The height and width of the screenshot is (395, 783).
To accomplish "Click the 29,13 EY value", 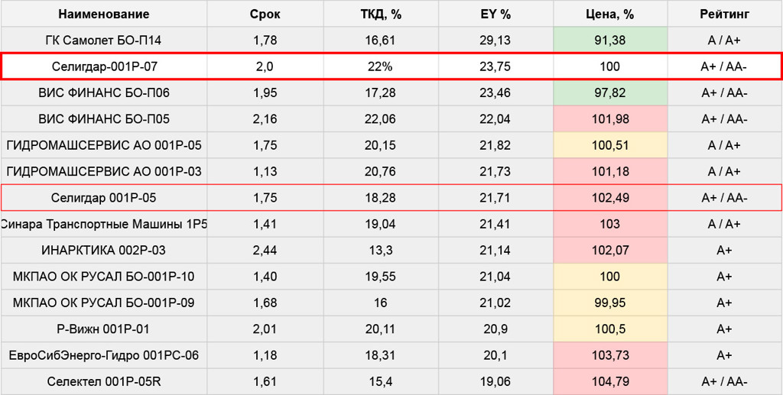I will (495, 40).
